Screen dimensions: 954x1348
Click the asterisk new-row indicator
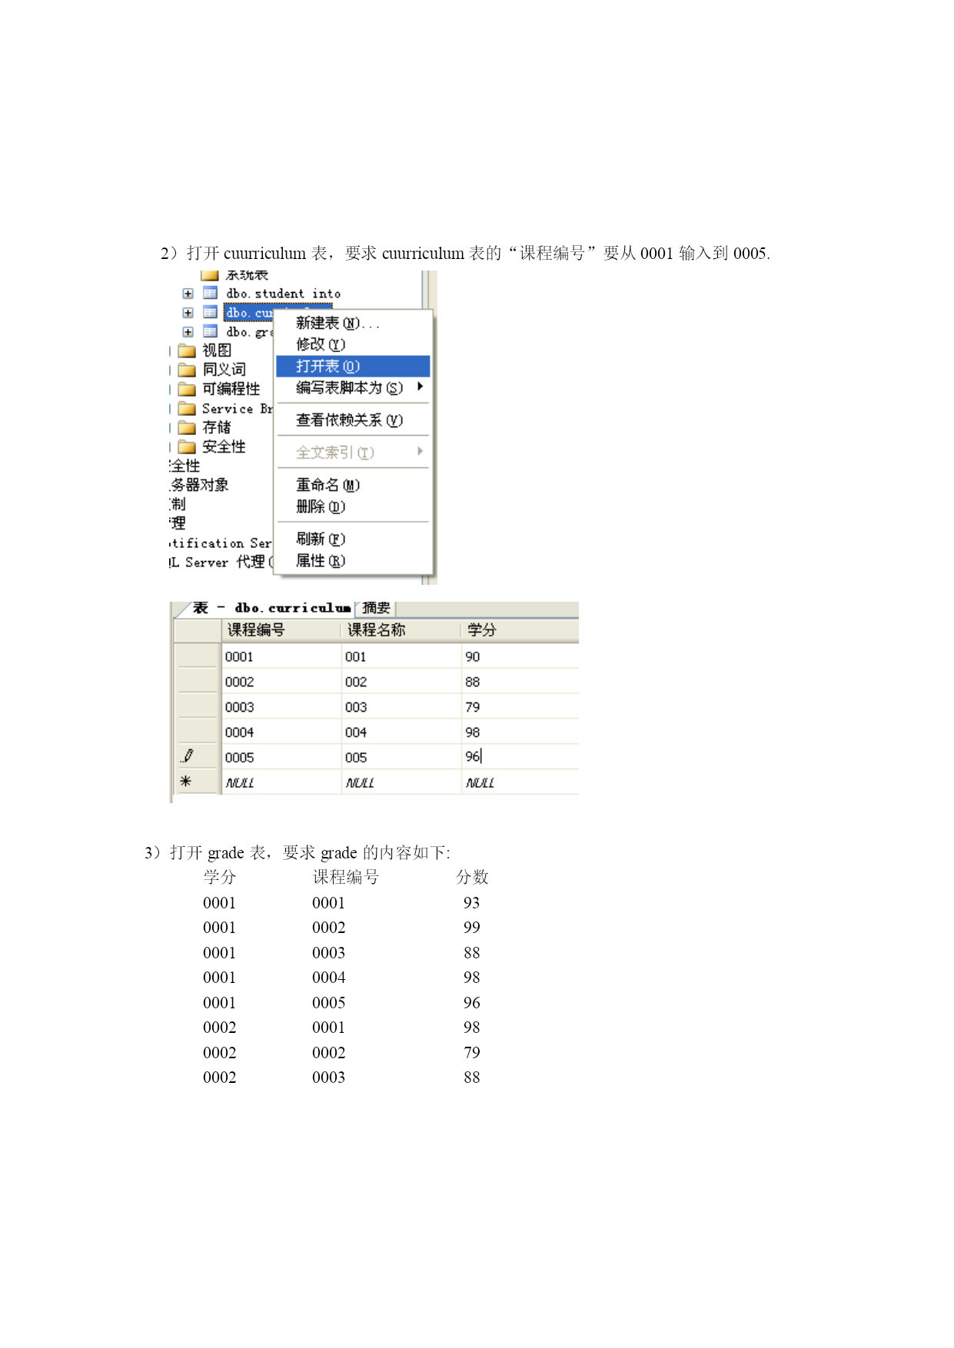[185, 781]
